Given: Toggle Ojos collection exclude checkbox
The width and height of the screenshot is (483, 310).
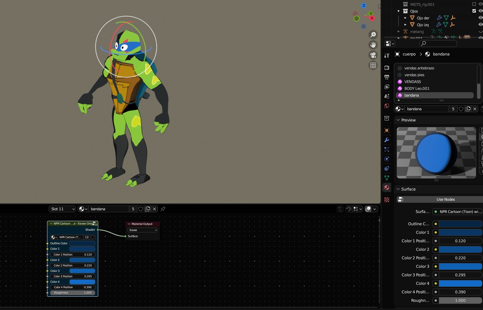Looking at the screenshot, I should pos(474,11).
